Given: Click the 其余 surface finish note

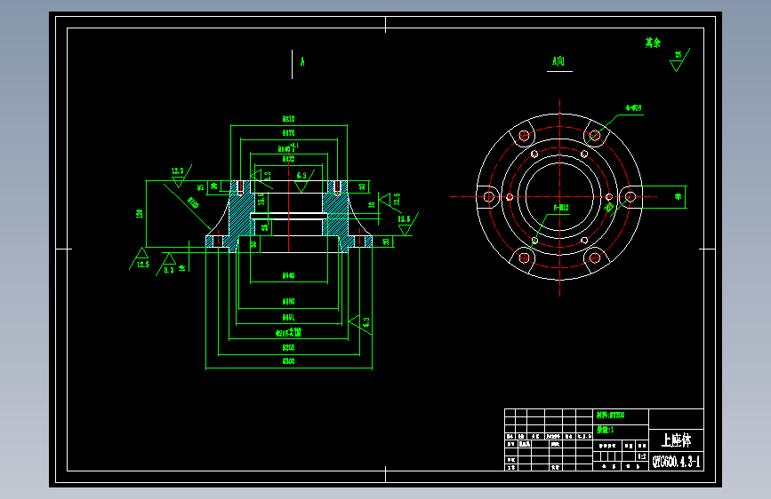Looking at the screenshot, I should [x=653, y=43].
